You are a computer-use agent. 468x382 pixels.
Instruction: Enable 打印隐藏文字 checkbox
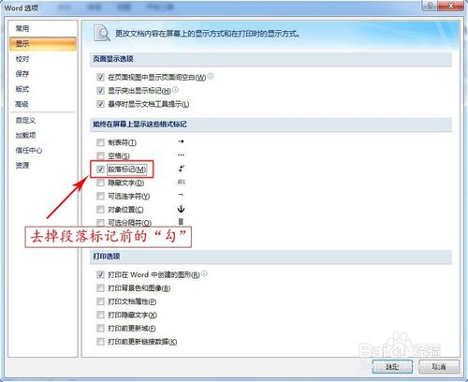[100, 315]
